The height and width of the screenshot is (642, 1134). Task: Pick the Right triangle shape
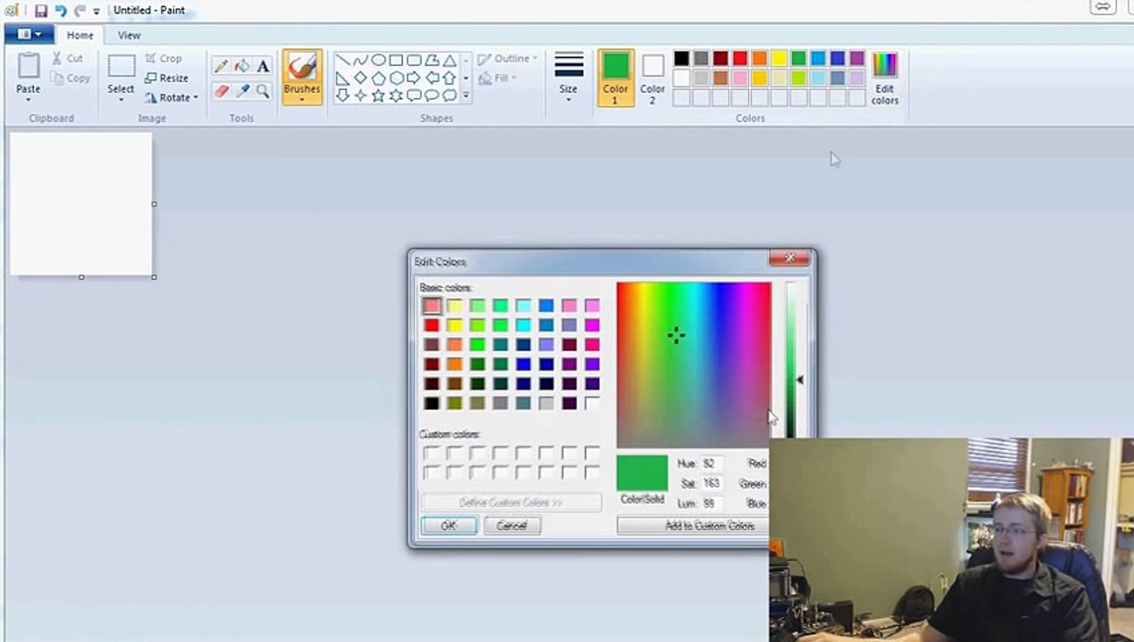point(342,78)
